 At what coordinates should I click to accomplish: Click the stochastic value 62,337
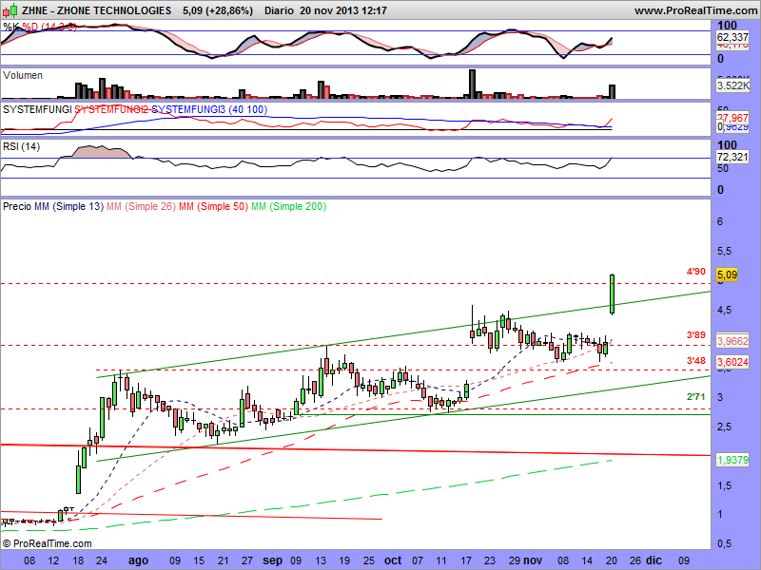click(x=732, y=37)
